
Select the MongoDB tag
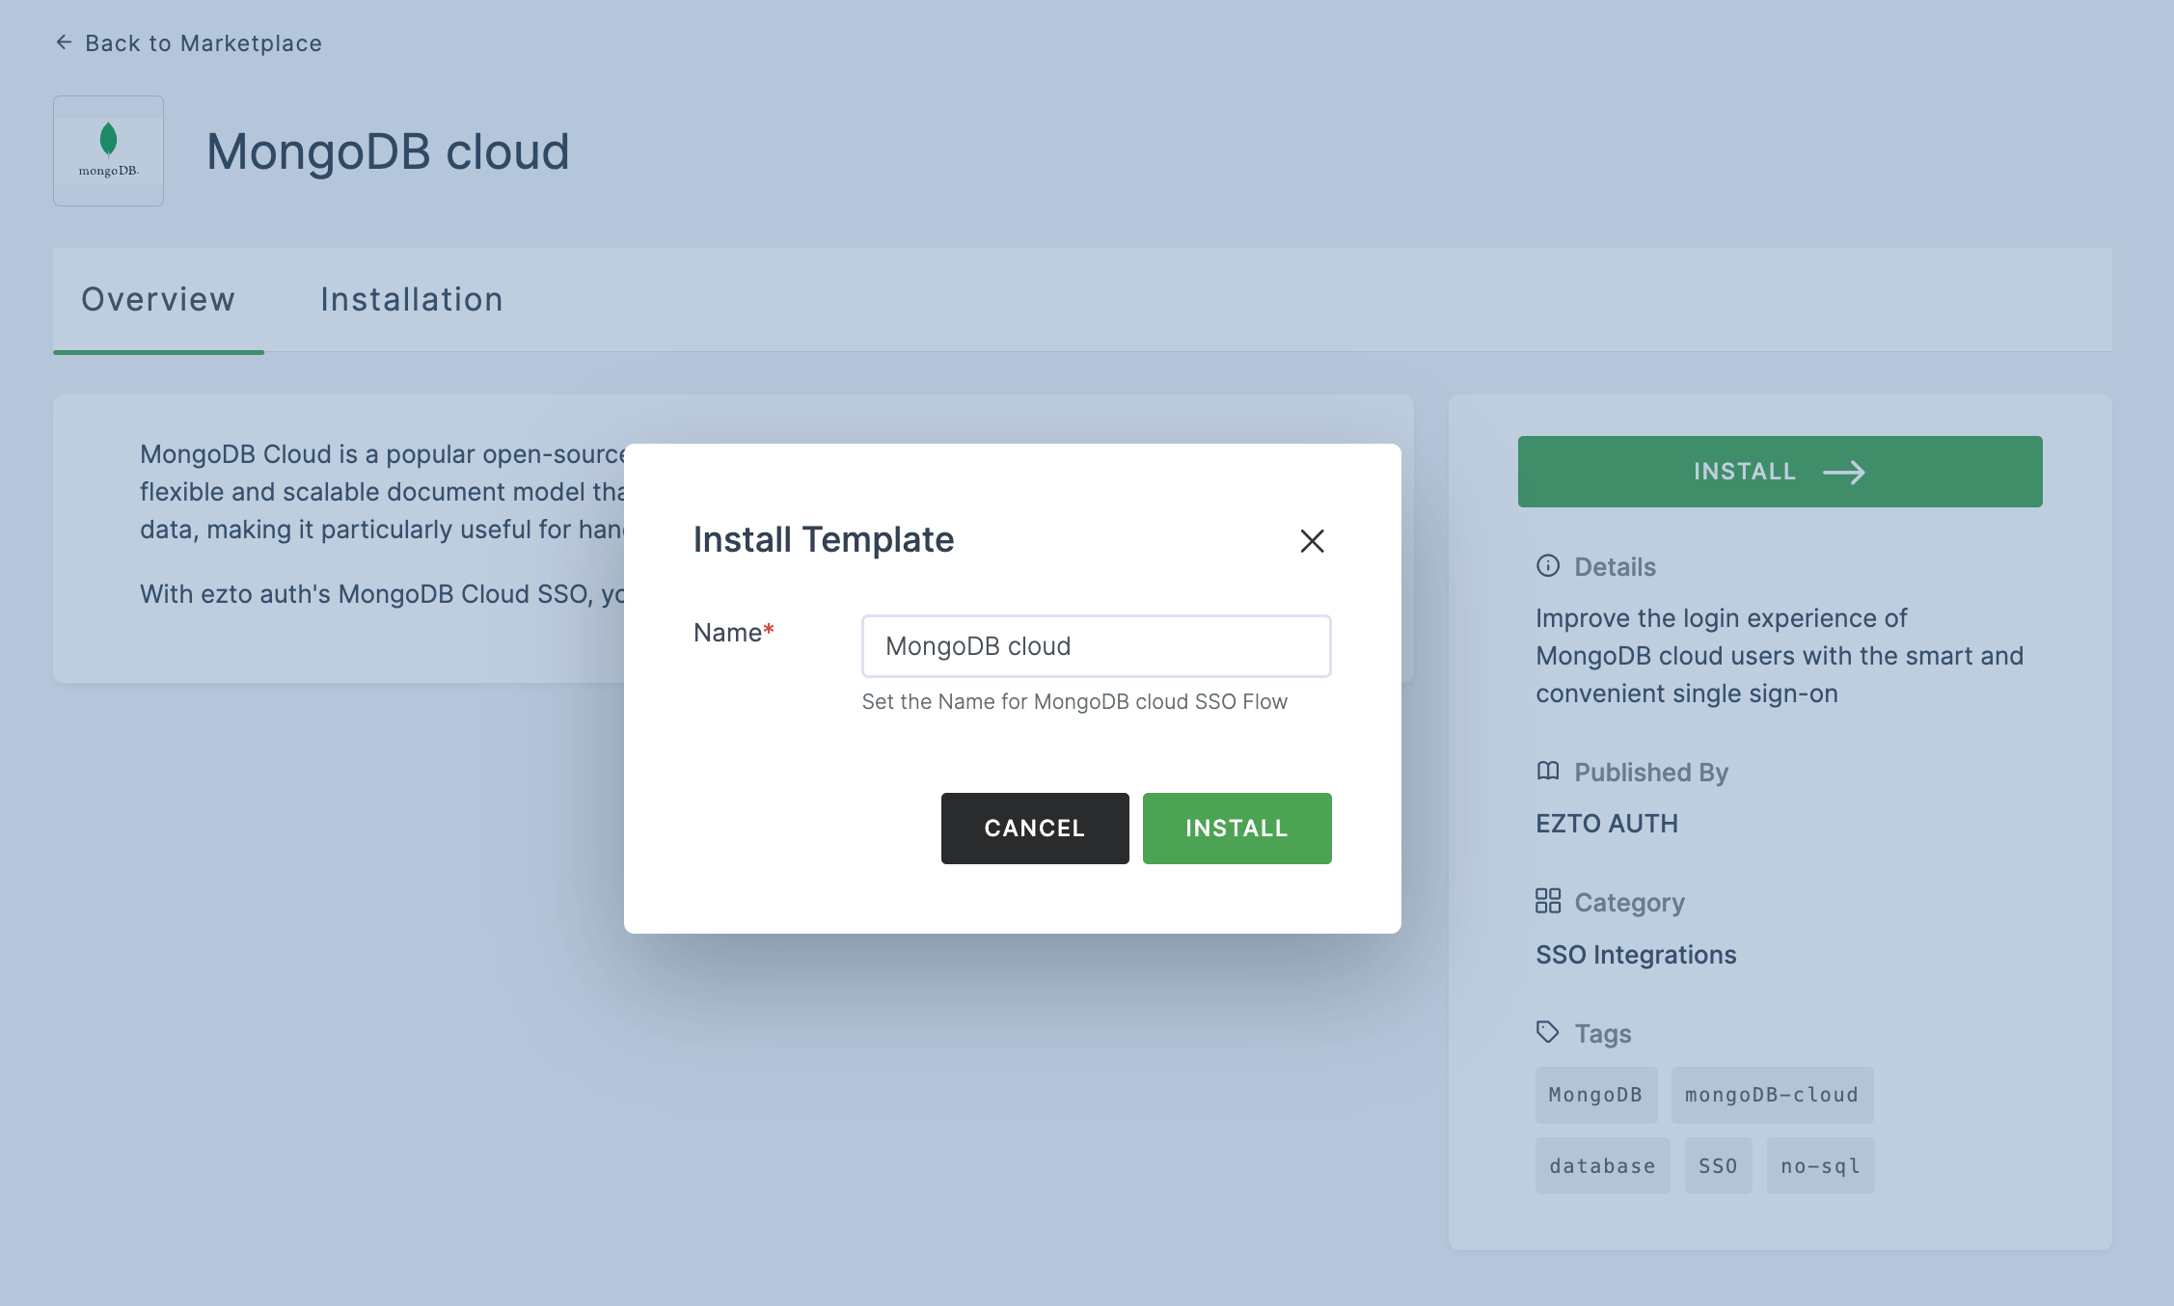coord(1596,1095)
